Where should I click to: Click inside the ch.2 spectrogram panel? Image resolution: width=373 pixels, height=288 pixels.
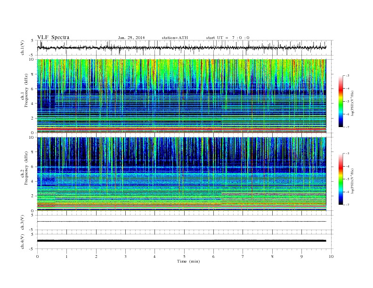point(182,174)
